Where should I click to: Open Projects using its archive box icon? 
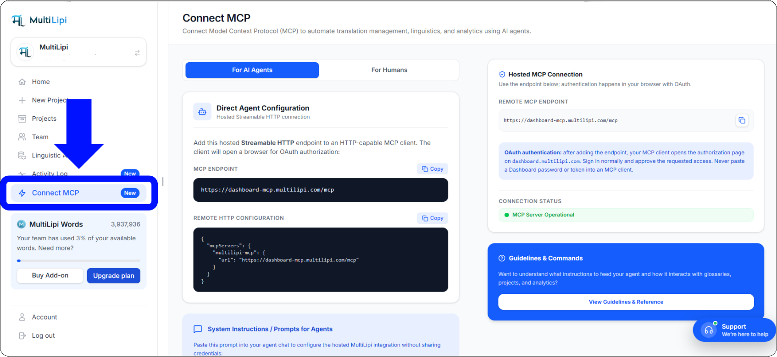click(22, 119)
